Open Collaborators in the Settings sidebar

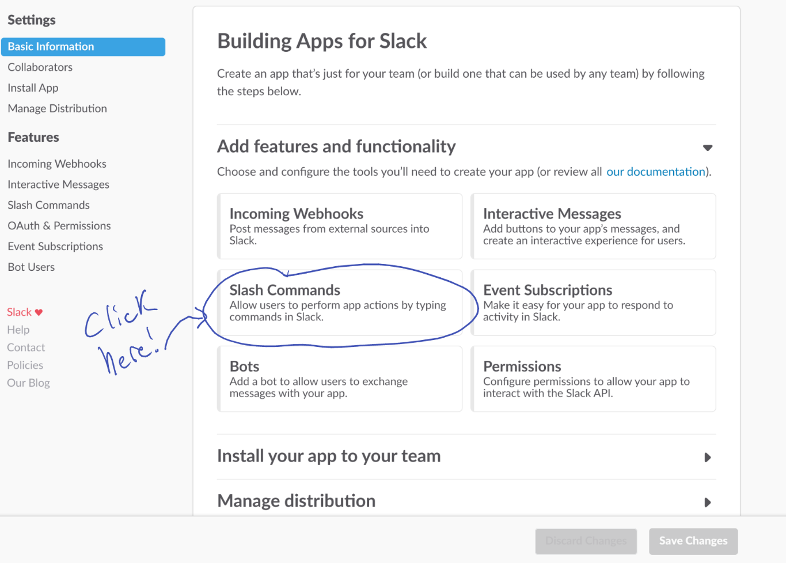pyautogui.click(x=40, y=67)
